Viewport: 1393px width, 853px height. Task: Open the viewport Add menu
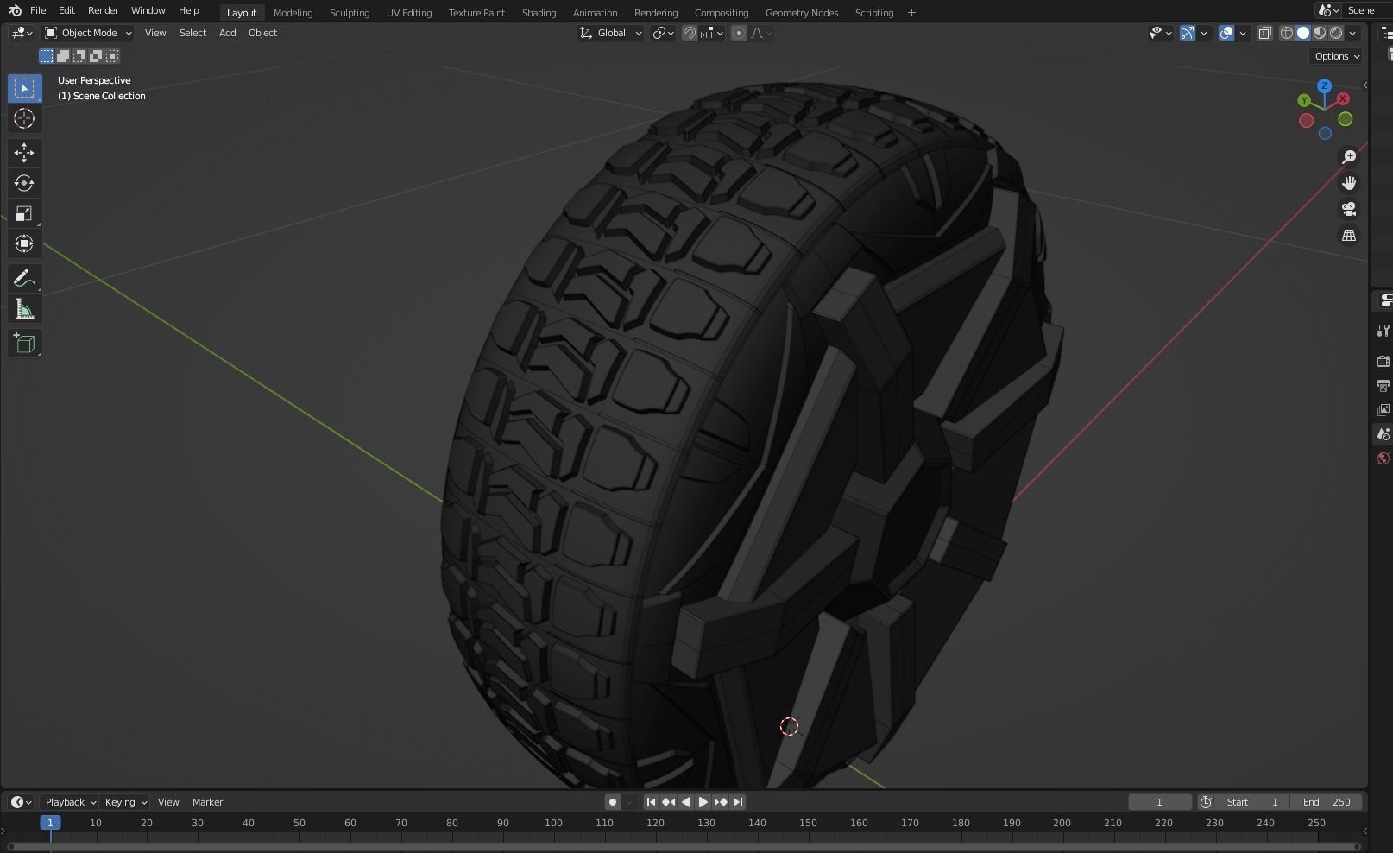click(x=227, y=33)
